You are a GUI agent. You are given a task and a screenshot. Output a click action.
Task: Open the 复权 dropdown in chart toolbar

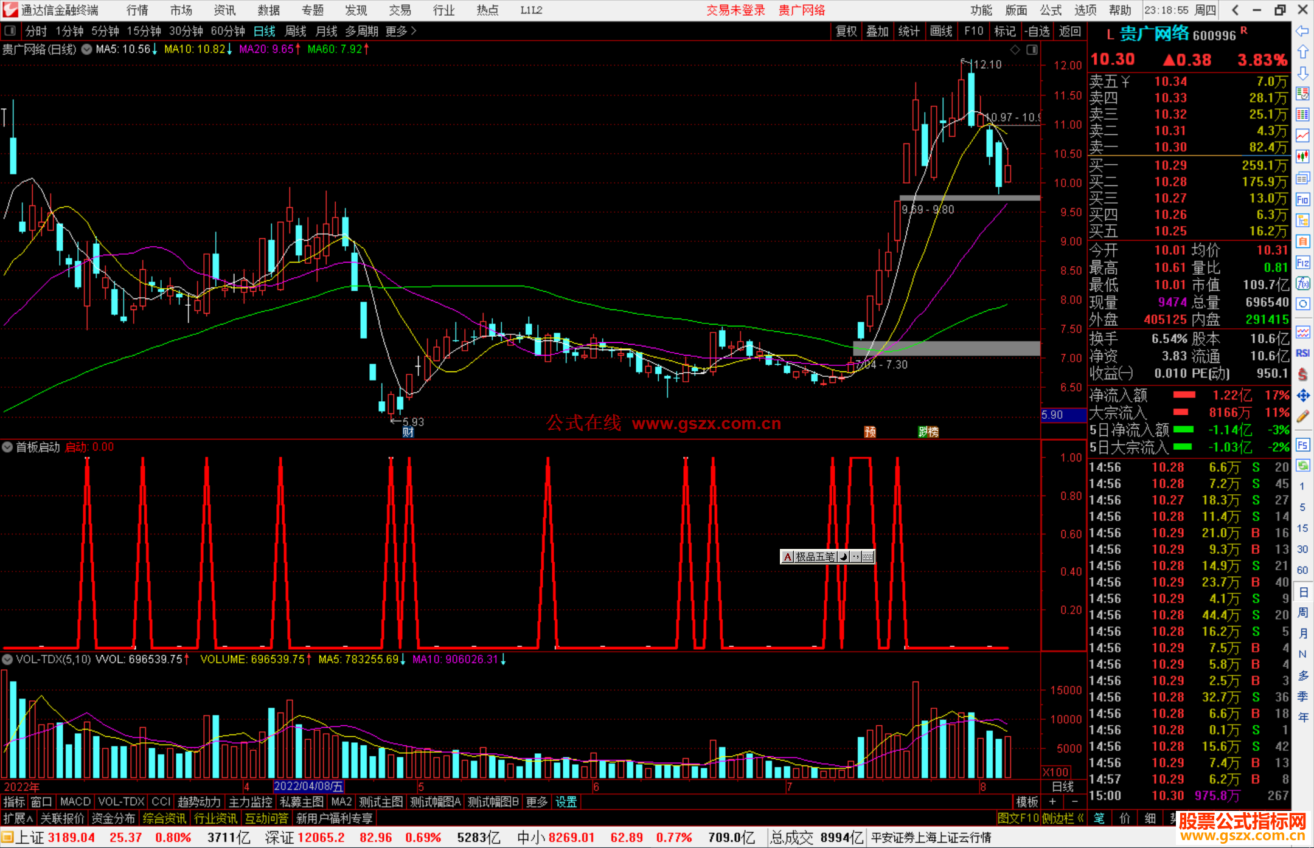pos(846,31)
